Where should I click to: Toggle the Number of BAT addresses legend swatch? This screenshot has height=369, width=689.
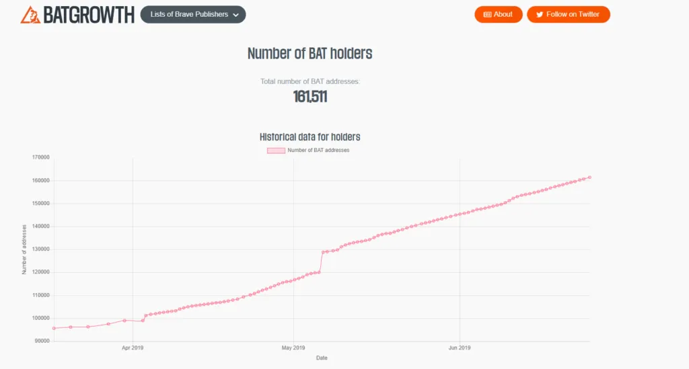coord(276,151)
